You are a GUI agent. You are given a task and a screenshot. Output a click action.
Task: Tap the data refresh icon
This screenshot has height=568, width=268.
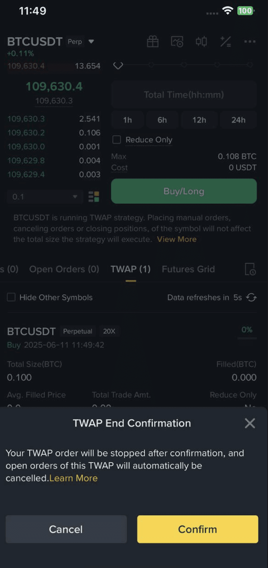click(x=251, y=297)
